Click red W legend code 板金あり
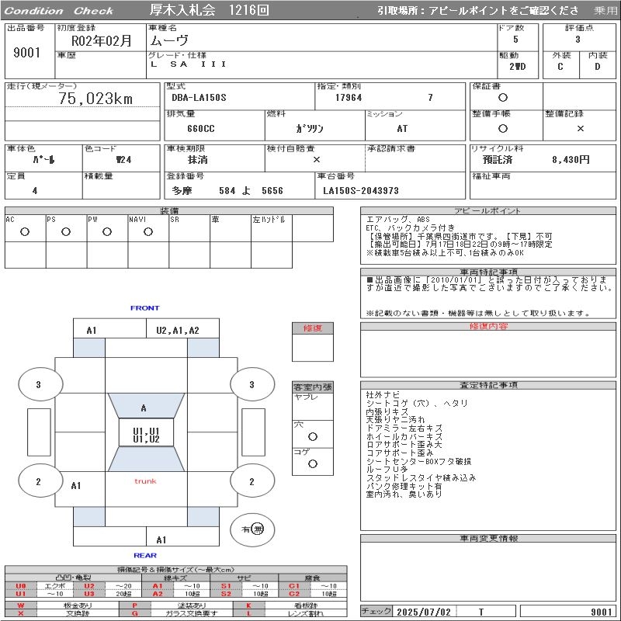The width and height of the screenshot is (621, 621). 21,605
